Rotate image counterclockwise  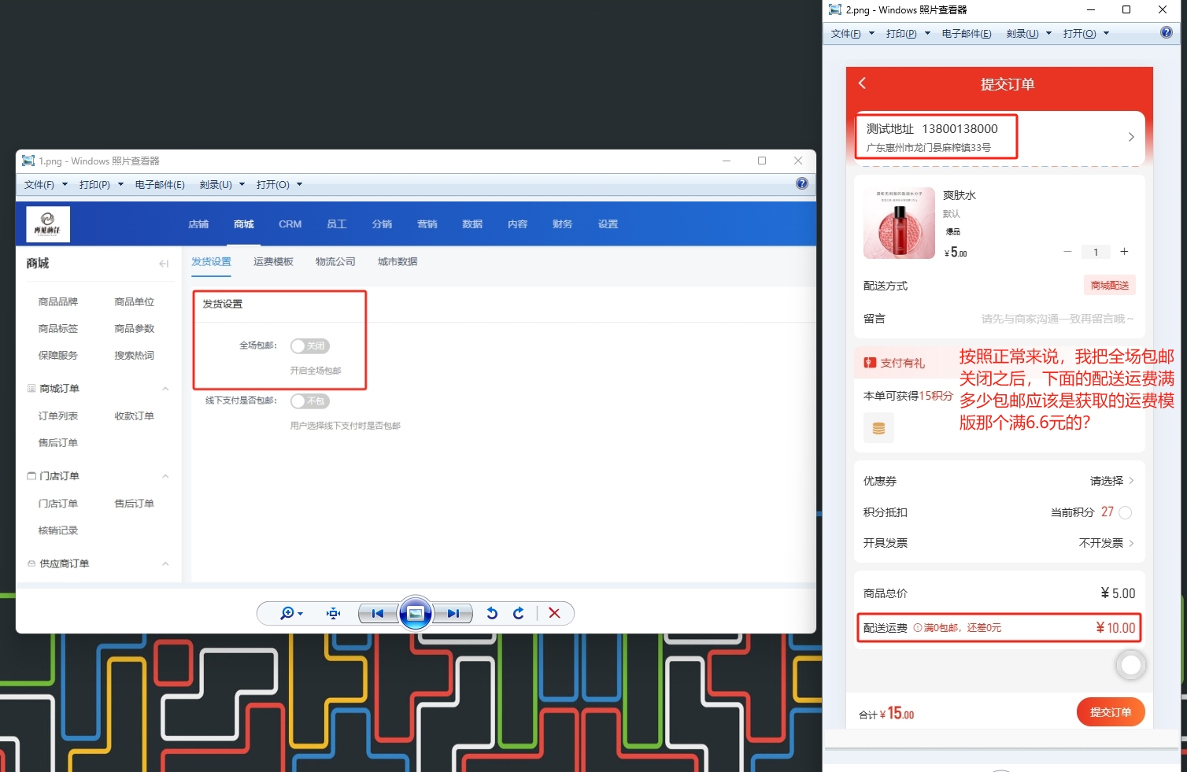(x=492, y=614)
